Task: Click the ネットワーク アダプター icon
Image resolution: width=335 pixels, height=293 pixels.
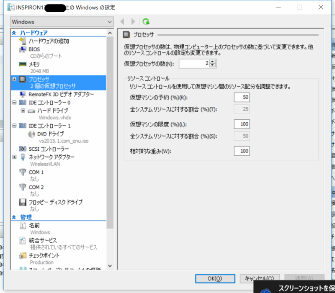Action: tap(23, 157)
